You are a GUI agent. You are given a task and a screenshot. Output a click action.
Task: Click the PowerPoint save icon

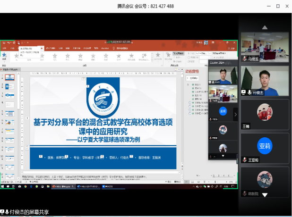pos(3,43)
